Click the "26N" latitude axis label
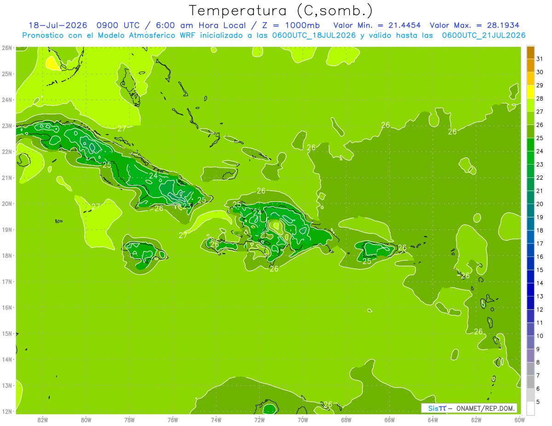Image resolution: width=552 pixels, height=426 pixels. pyautogui.click(x=6, y=48)
